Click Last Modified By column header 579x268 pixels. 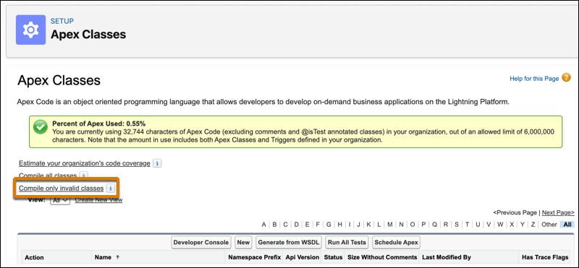[446, 257]
